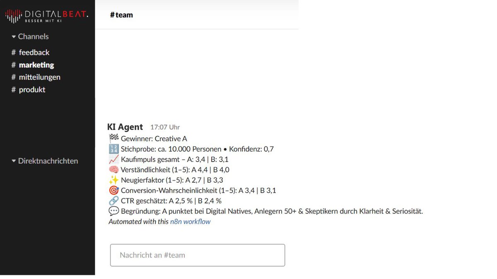Click the chart emoji beside Kaufimpuls
Image resolution: width=497 pixels, height=279 pixels.
coord(113,160)
